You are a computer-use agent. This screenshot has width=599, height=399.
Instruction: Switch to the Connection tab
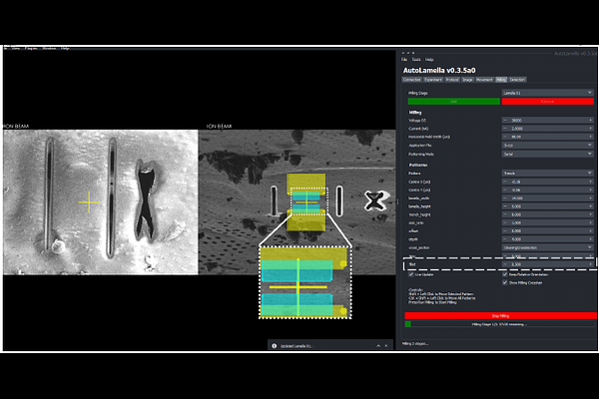pyautogui.click(x=411, y=80)
